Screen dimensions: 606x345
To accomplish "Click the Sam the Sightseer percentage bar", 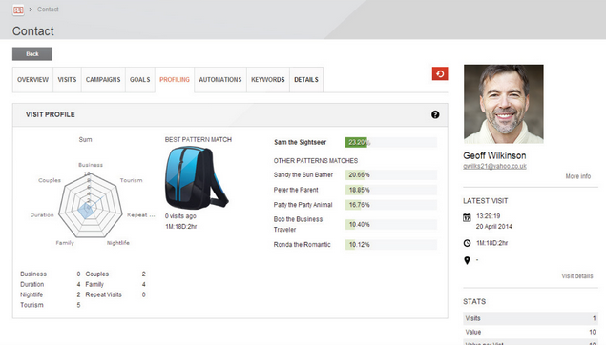I will 391,142.
